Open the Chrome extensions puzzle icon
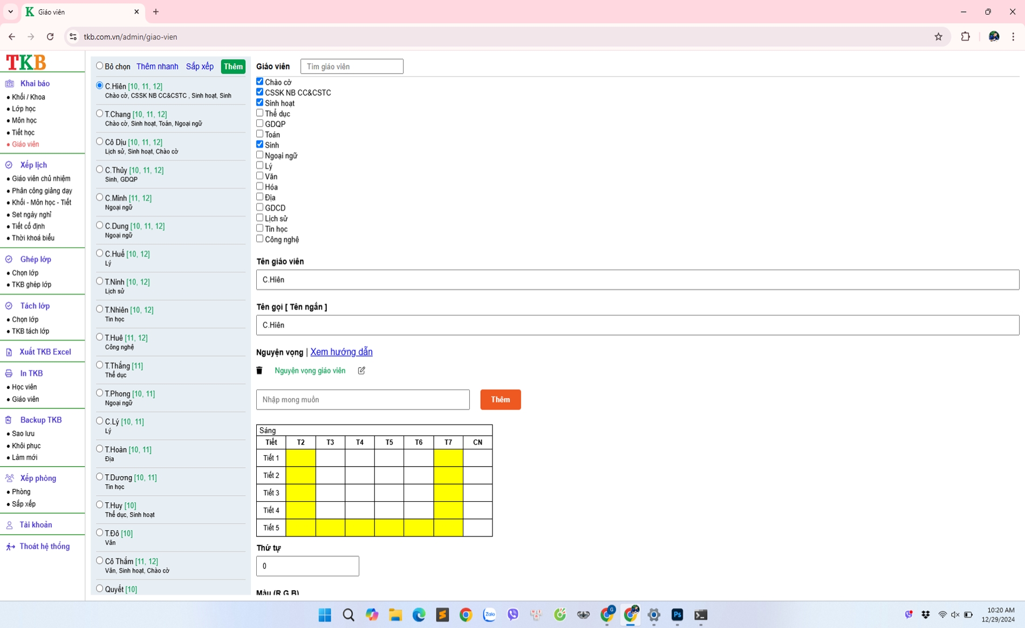Screen dimensions: 1025x628 click(965, 37)
